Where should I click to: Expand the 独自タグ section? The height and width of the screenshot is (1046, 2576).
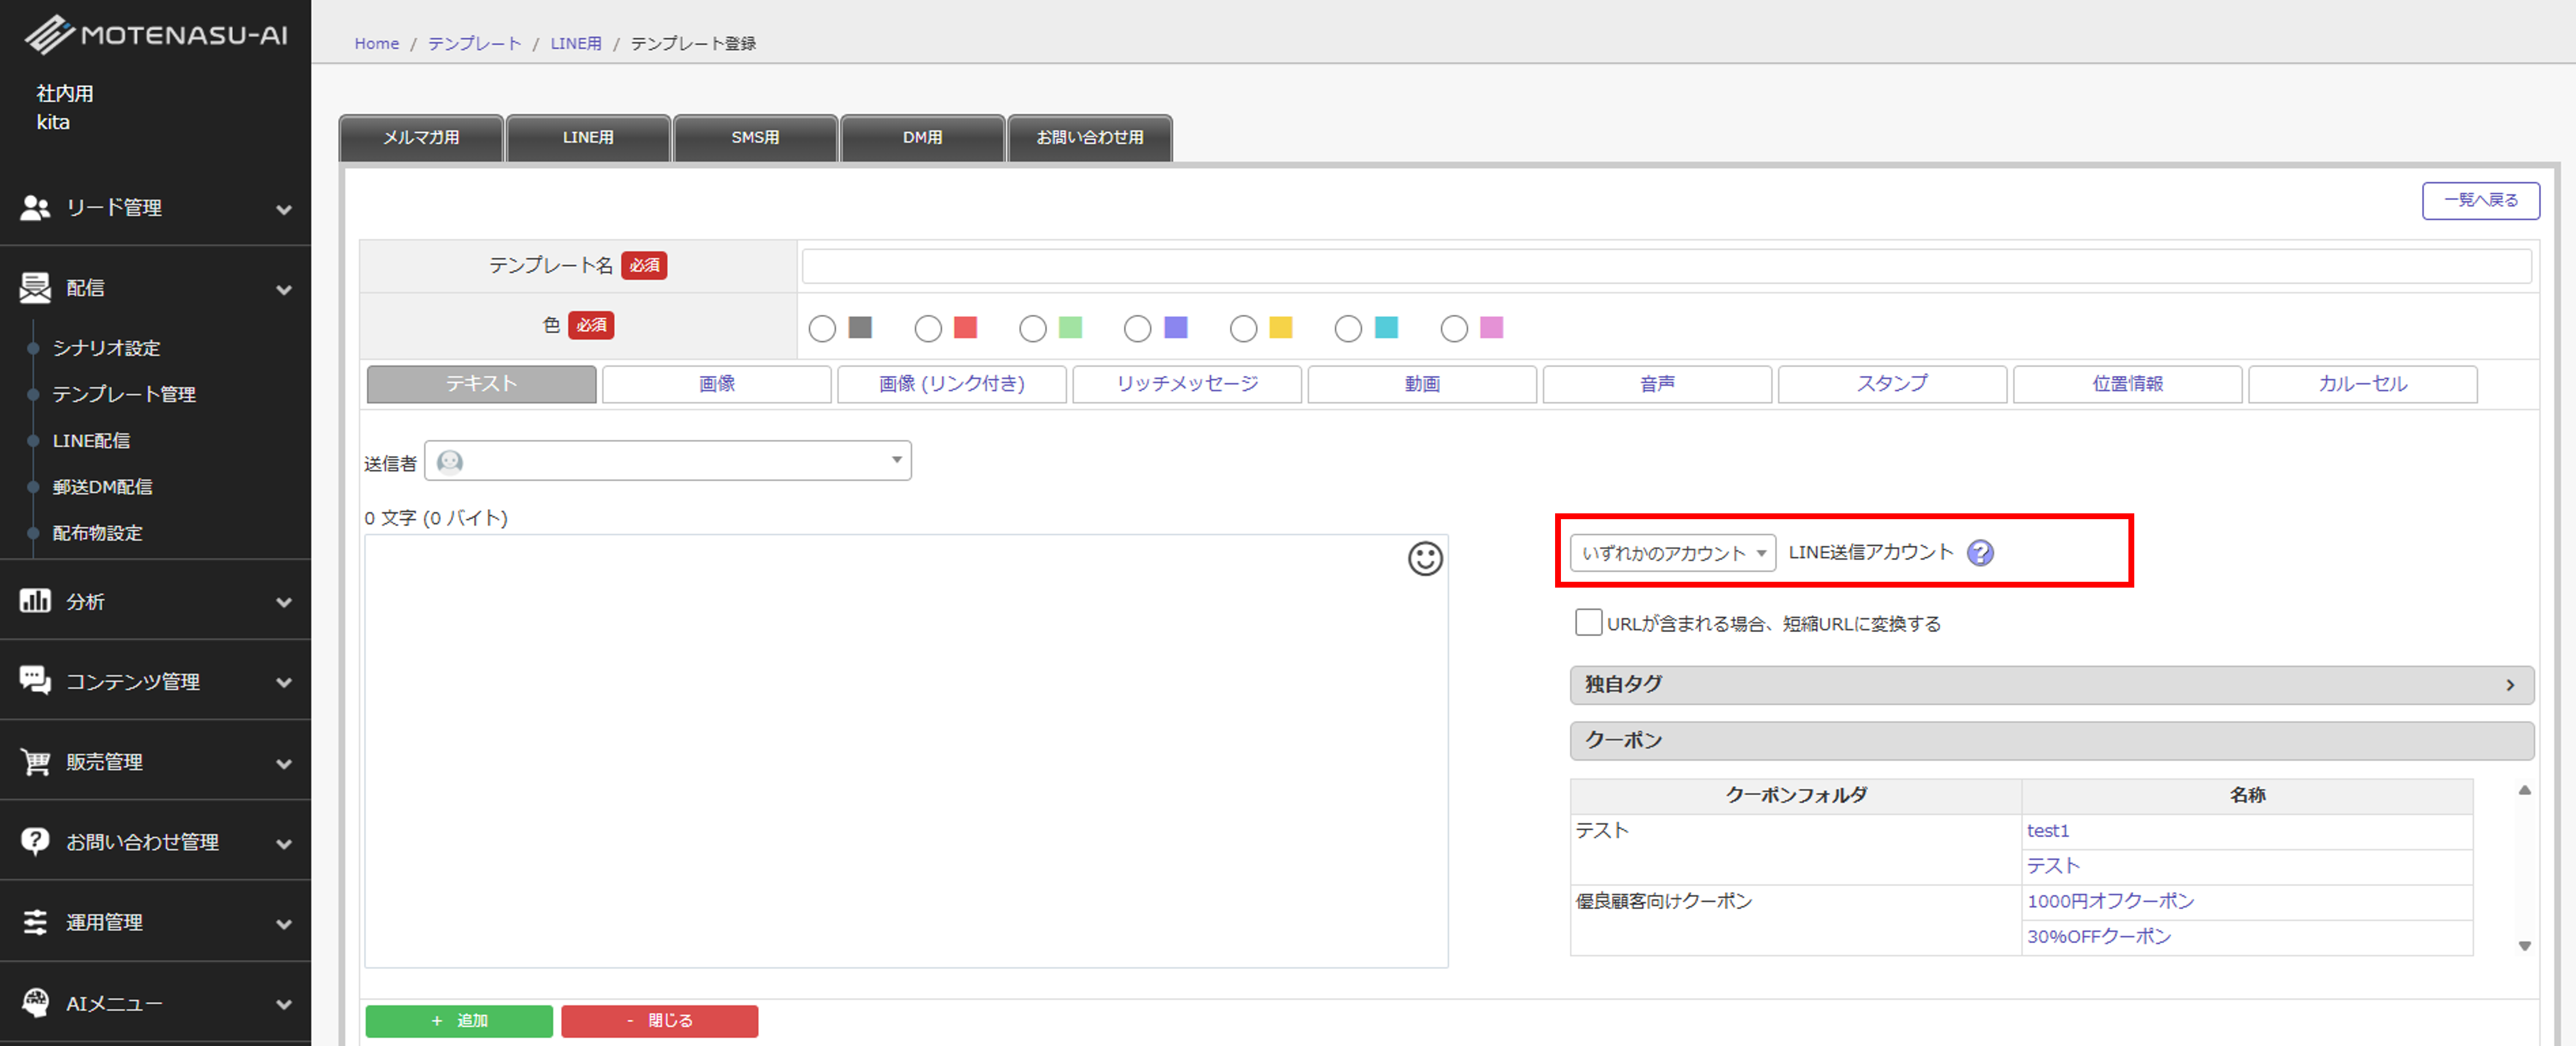tap(2051, 684)
